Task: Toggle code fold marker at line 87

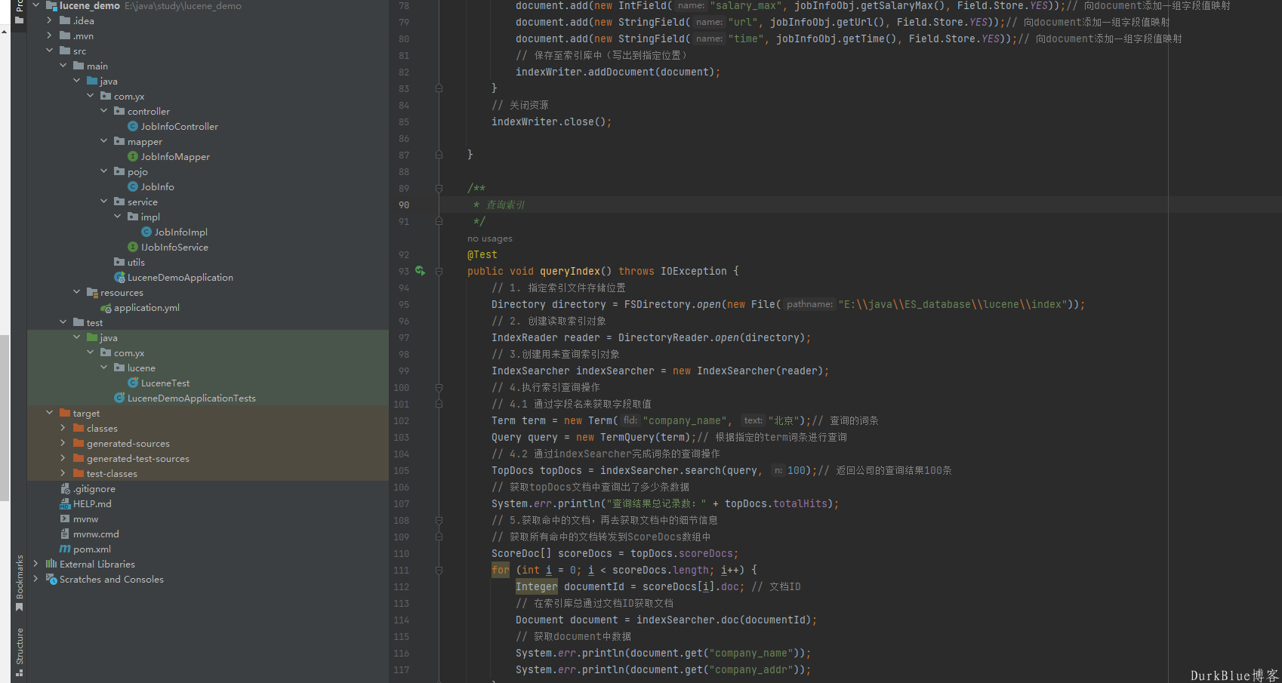Action: 439,155
